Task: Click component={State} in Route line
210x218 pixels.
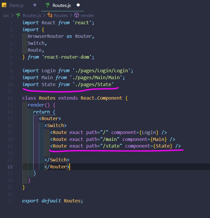Action: pyautogui.click(x=149, y=146)
